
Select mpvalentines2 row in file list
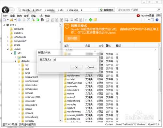(x=91, y=112)
